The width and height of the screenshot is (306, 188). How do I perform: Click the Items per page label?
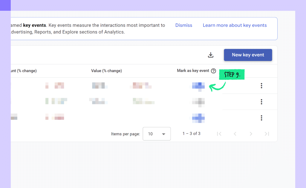(x=126, y=134)
